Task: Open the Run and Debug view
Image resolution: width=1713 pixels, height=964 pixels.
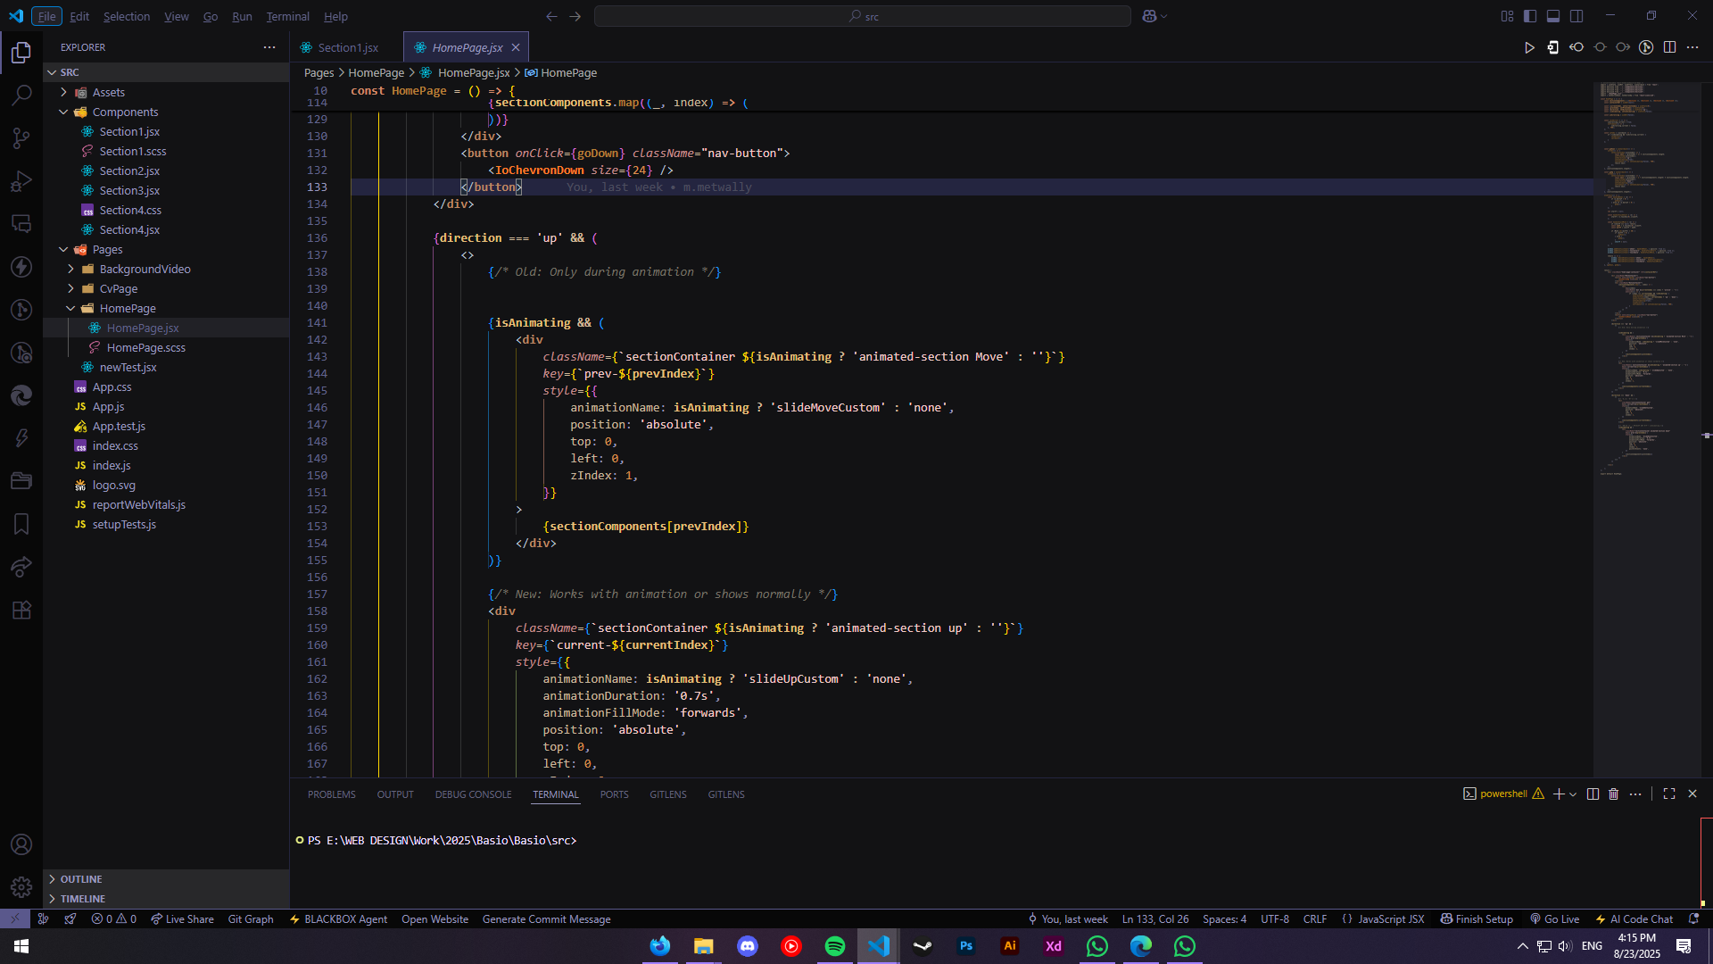Action: point(21,181)
